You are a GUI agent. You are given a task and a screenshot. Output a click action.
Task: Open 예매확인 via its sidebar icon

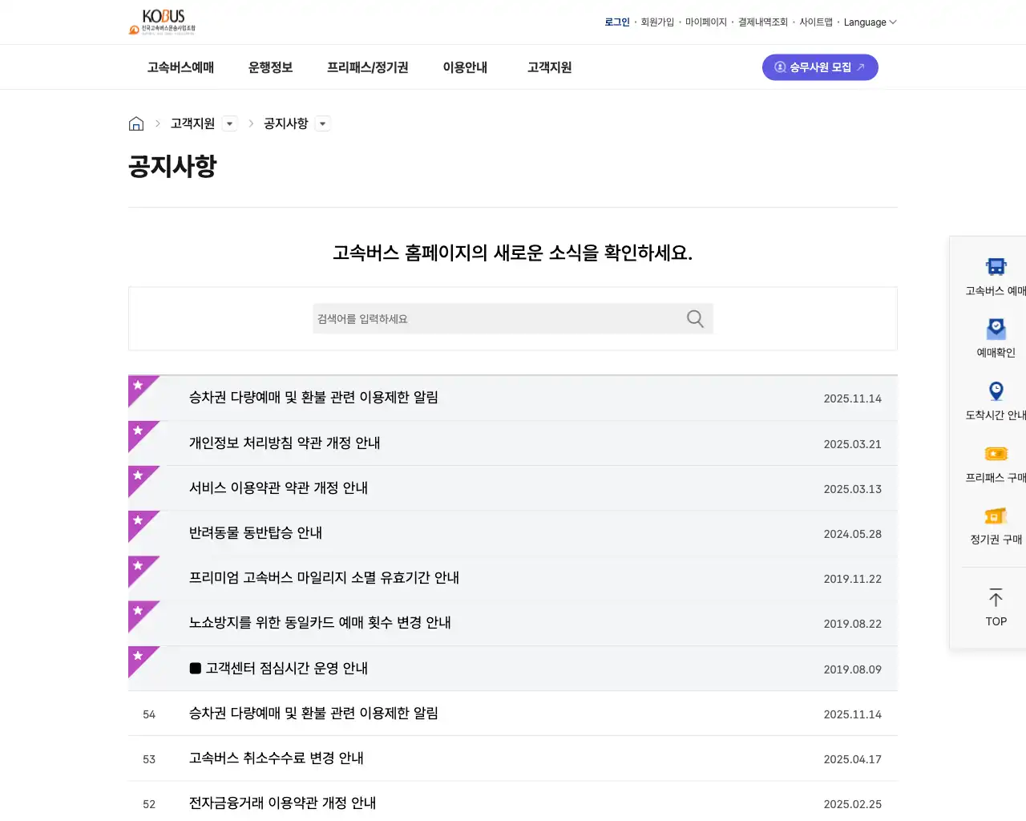tap(996, 328)
